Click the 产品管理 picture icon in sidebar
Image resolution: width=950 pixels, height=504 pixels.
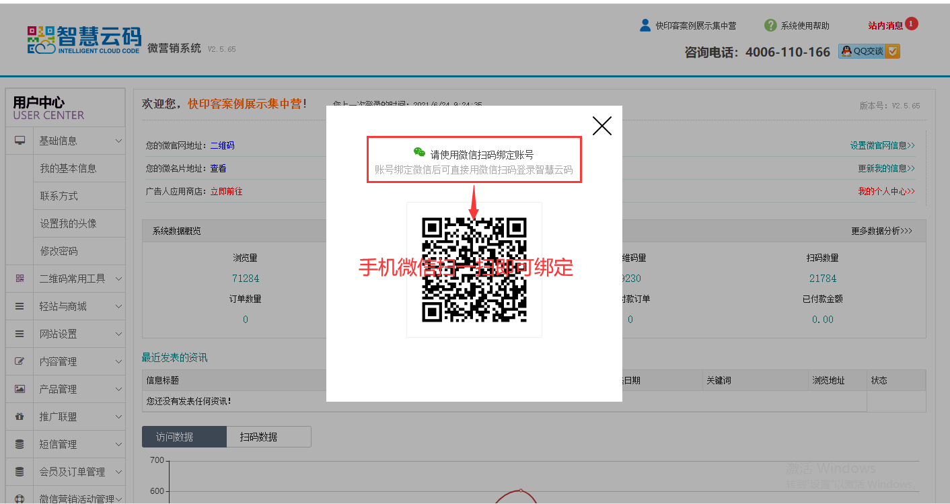click(20, 389)
